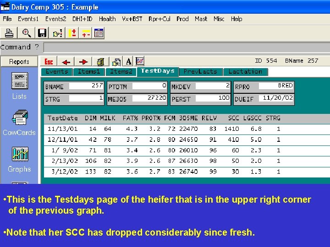This screenshot has width=330, height=247.
Task: Click the SCC value 1410
Action: click(x=231, y=129)
